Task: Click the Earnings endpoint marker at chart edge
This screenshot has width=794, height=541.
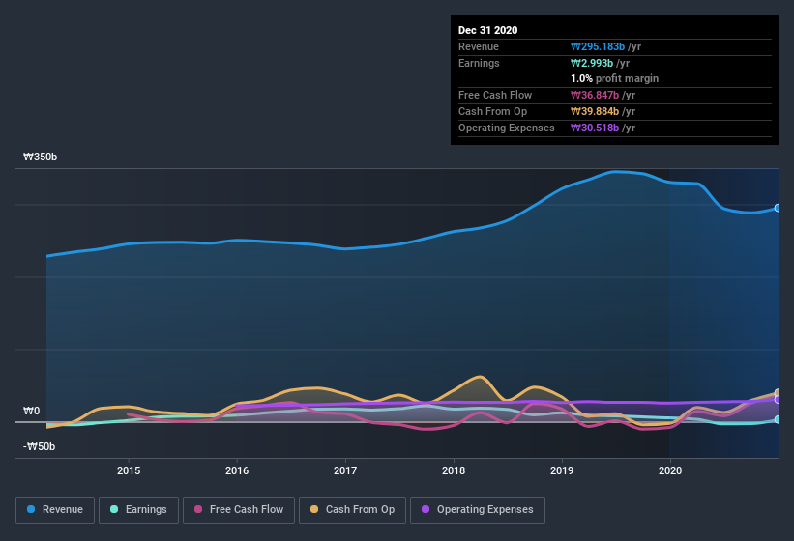Action: tap(778, 419)
